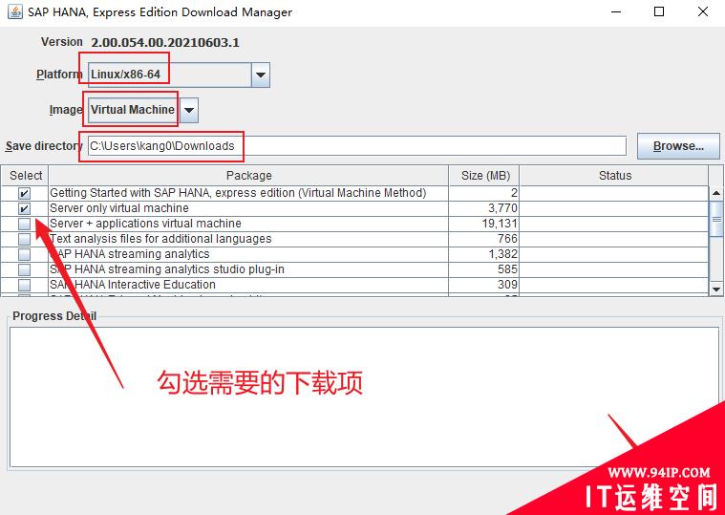The width and height of the screenshot is (725, 515).
Task: Select the 'Server only virtual machine' row text
Action: click(119, 208)
